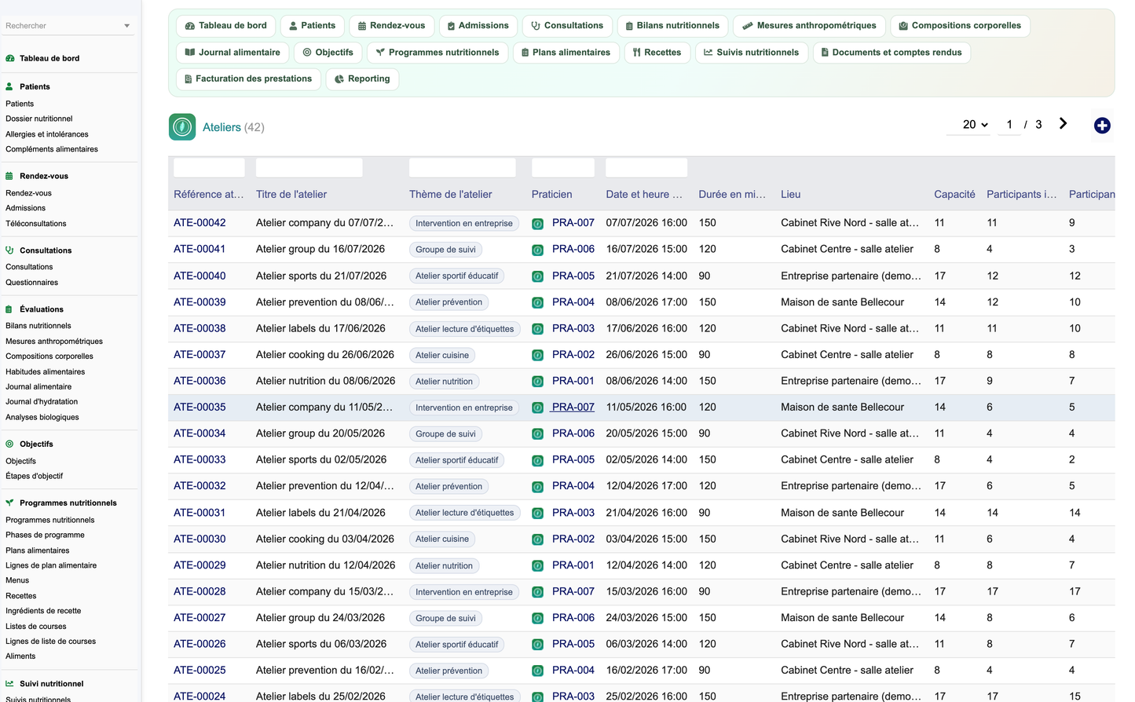Click the Objectifs target icon in sidebar
1135x702 pixels.
point(9,444)
